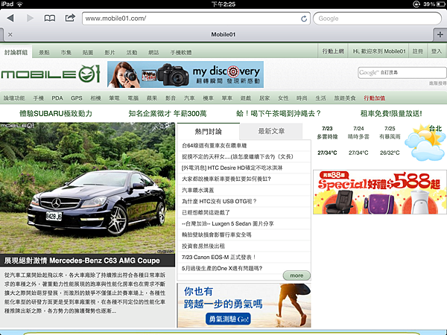Open the HTC USB OTG discussion topic
The width and height of the screenshot is (447, 335).
219,202
